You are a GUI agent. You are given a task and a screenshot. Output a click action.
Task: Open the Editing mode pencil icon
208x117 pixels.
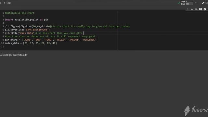(203, 3)
